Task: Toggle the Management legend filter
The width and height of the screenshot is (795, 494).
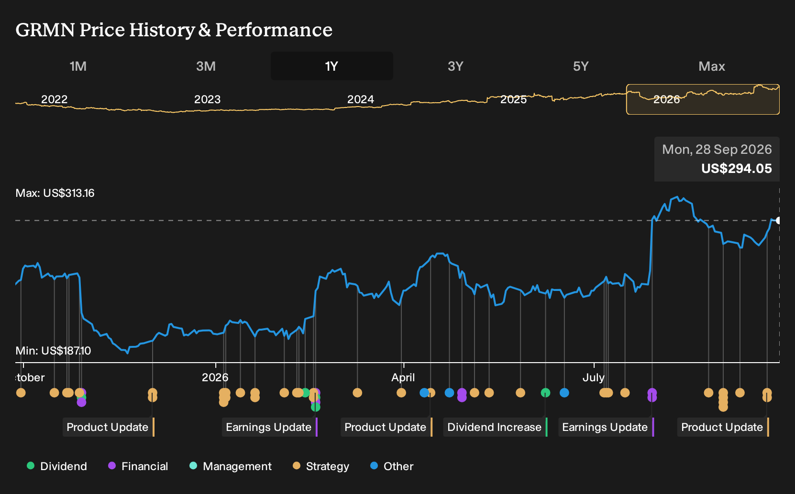Action: [x=231, y=466]
